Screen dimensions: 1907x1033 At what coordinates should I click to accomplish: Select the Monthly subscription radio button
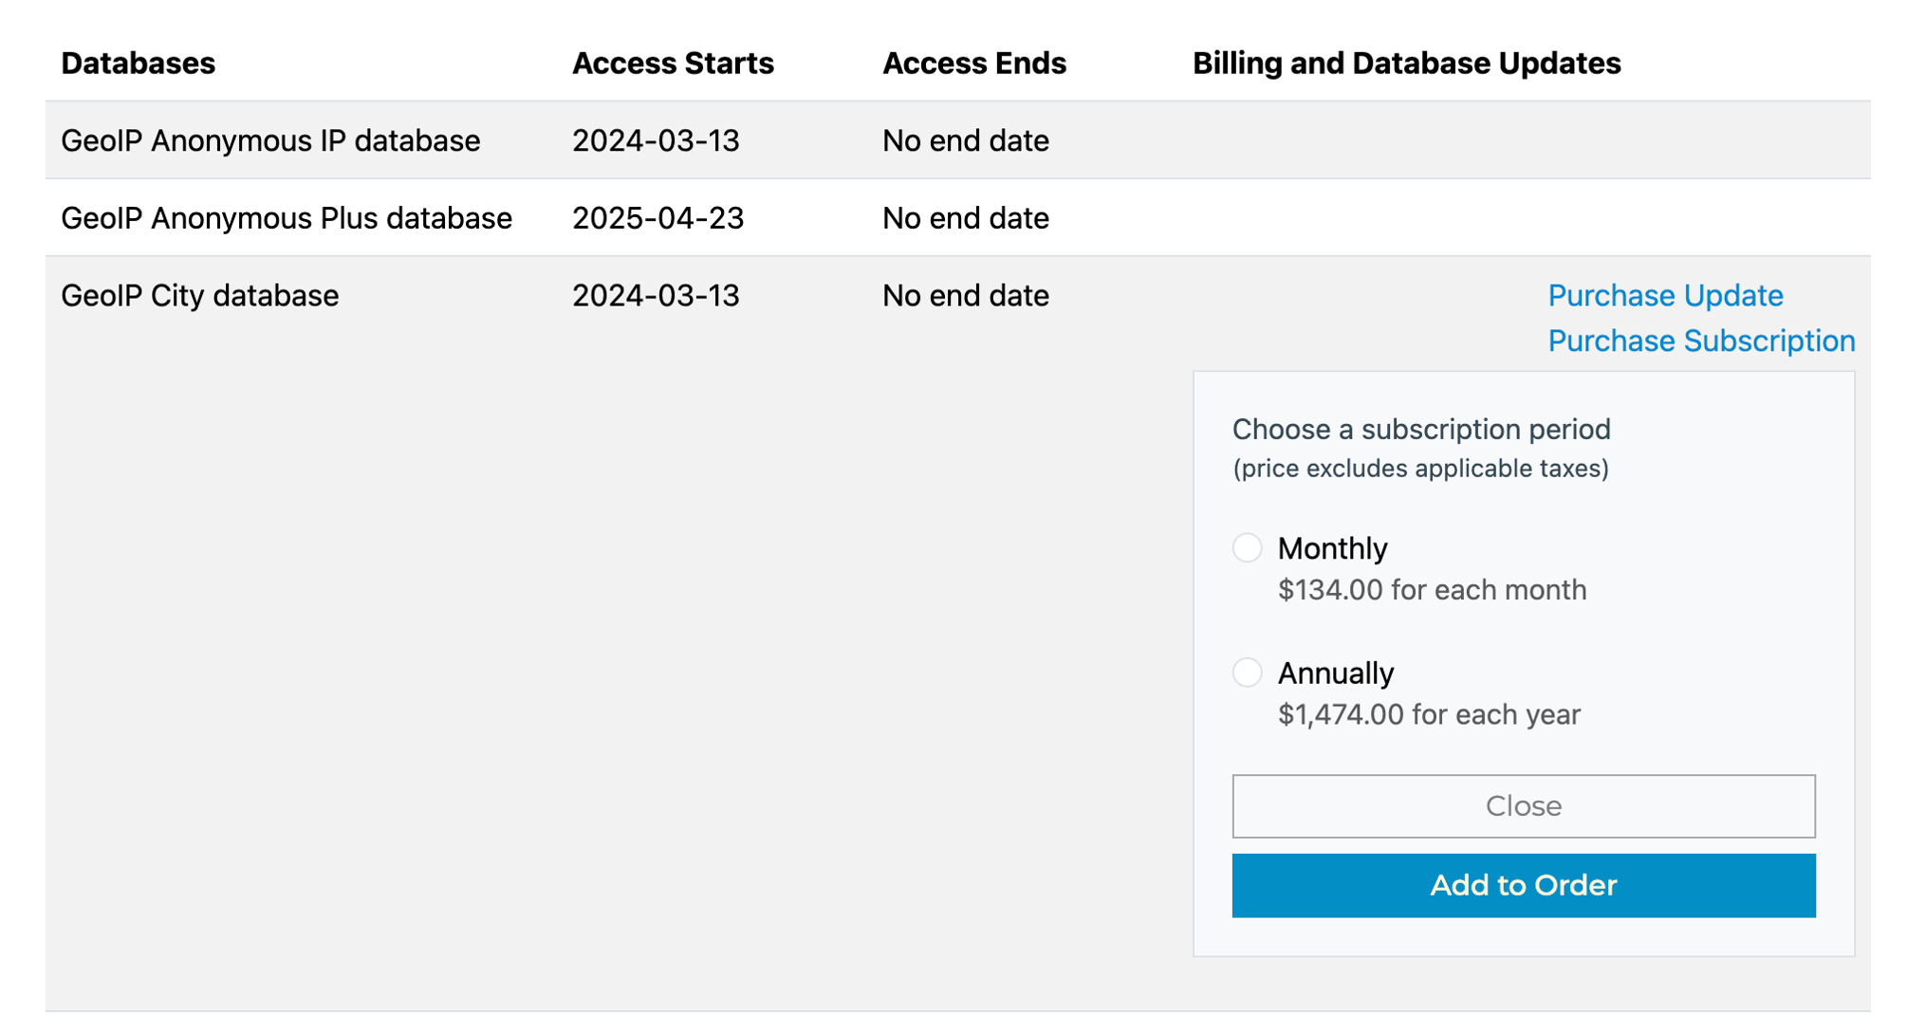[1247, 547]
